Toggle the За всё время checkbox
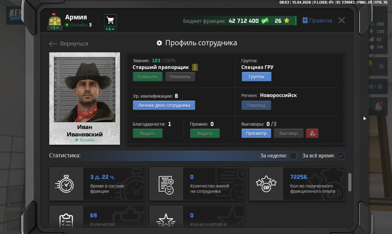The width and height of the screenshot is (392, 234). [341, 156]
